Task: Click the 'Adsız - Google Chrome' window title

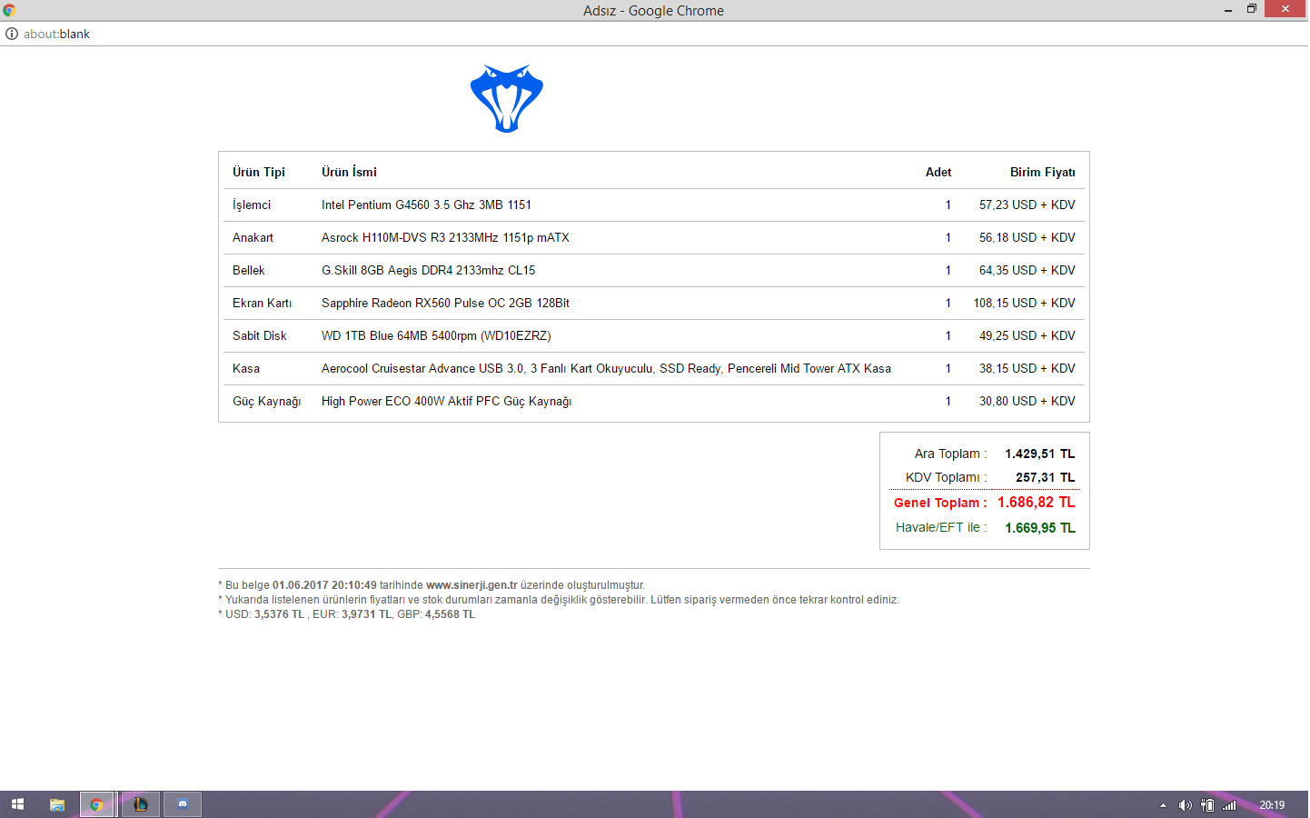Action: [654, 11]
